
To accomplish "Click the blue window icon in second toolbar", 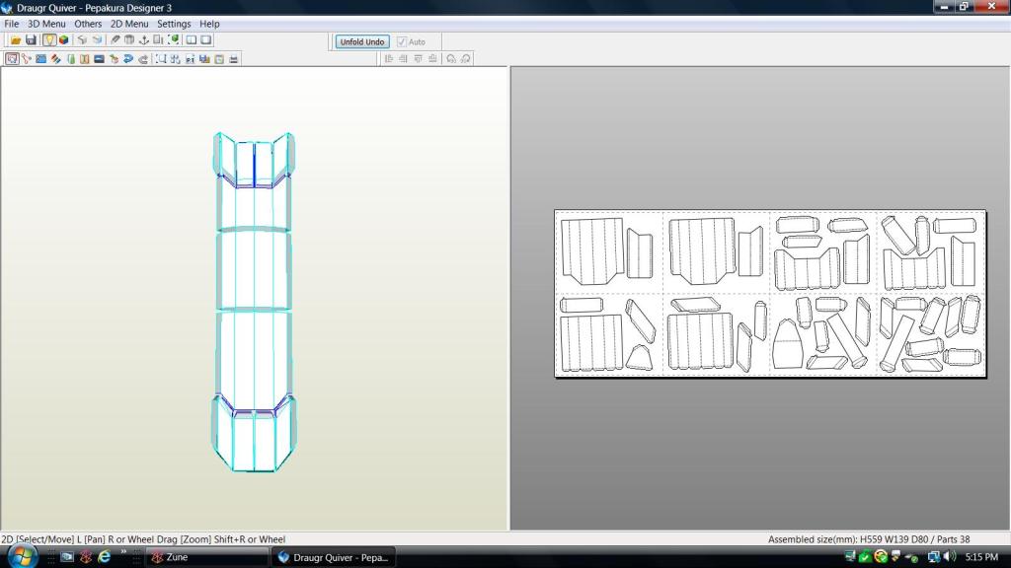I will [x=40, y=58].
